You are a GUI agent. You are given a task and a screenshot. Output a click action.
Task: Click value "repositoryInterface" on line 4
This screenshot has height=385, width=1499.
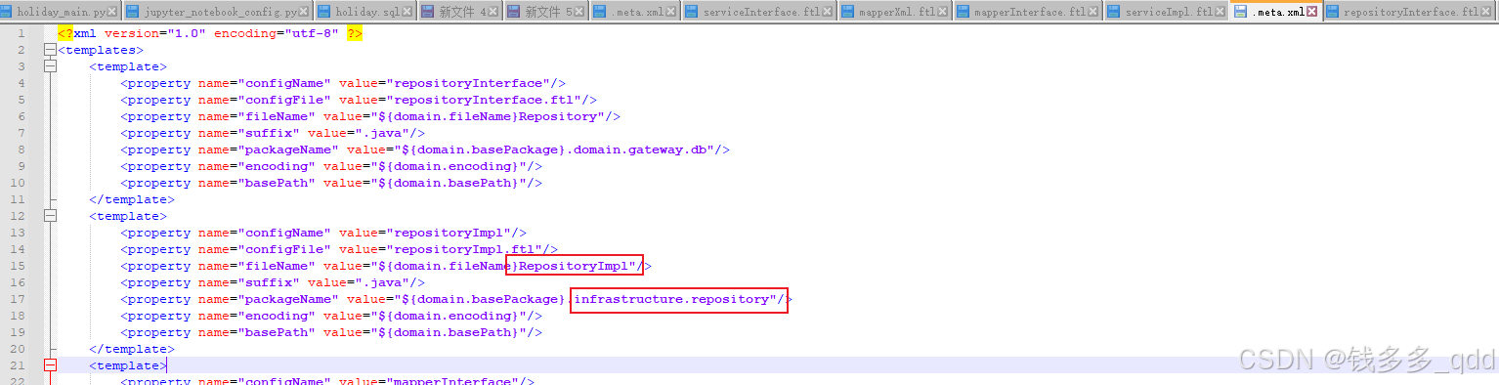[471, 83]
